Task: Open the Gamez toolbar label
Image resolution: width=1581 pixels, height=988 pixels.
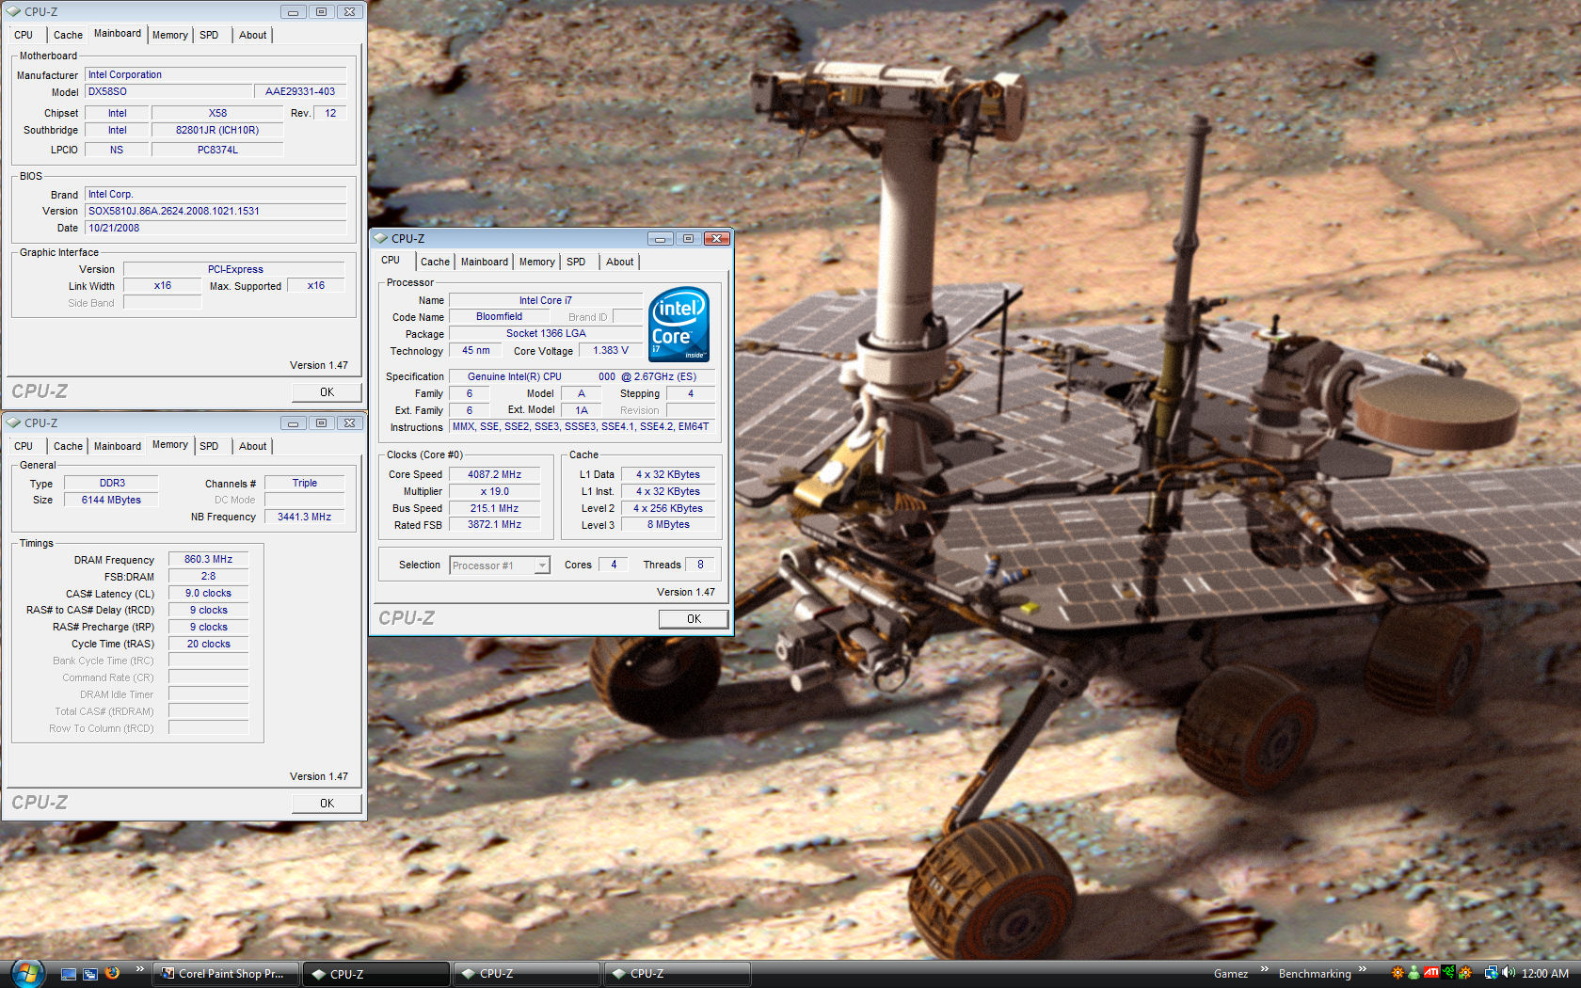Action: [x=1230, y=974]
